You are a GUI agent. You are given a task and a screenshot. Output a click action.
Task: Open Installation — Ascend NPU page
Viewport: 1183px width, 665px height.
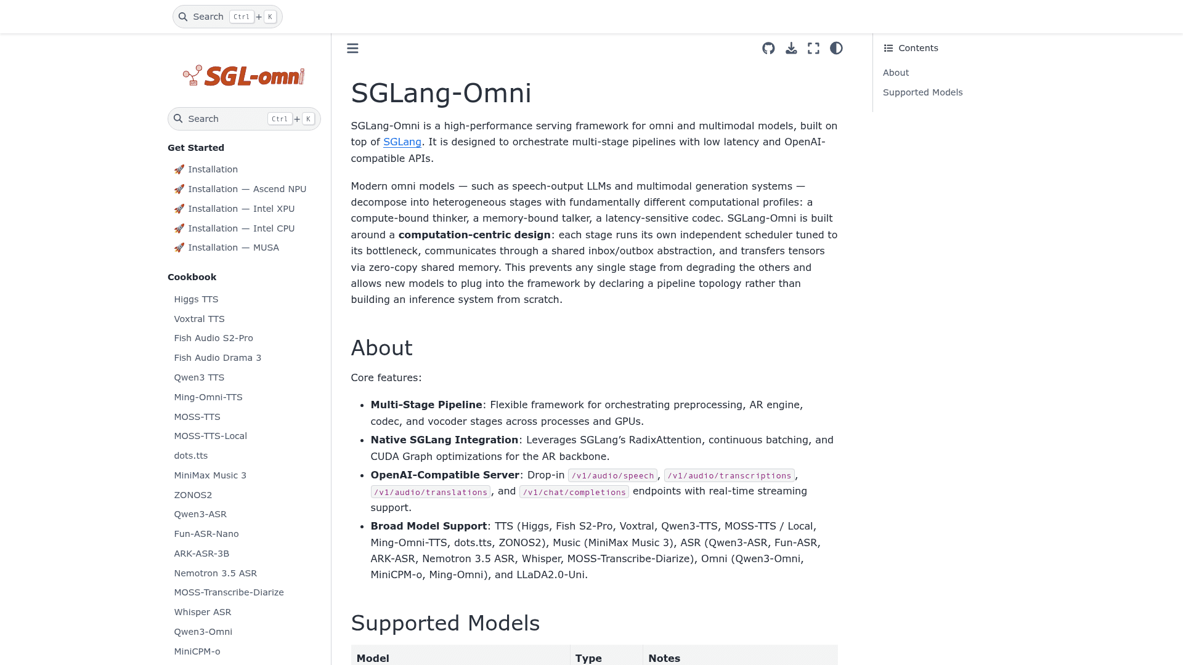240,189
